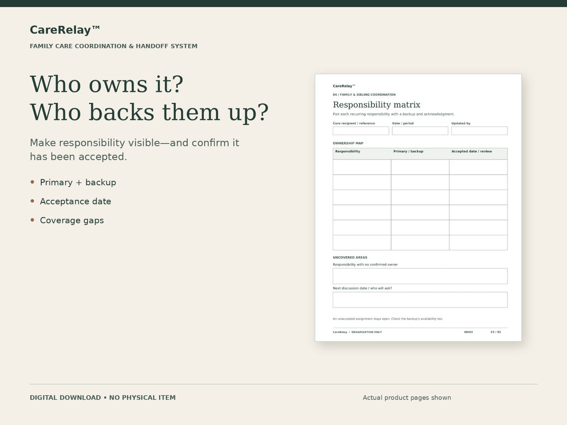567x425 pixels.
Task: Click the INDEX link in page footer
Action: 468,332
